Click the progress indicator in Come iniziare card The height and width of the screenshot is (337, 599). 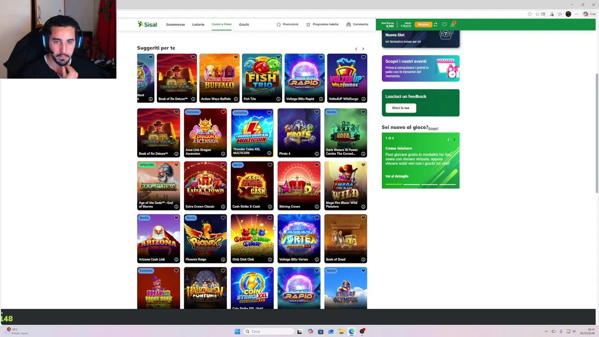[420, 184]
